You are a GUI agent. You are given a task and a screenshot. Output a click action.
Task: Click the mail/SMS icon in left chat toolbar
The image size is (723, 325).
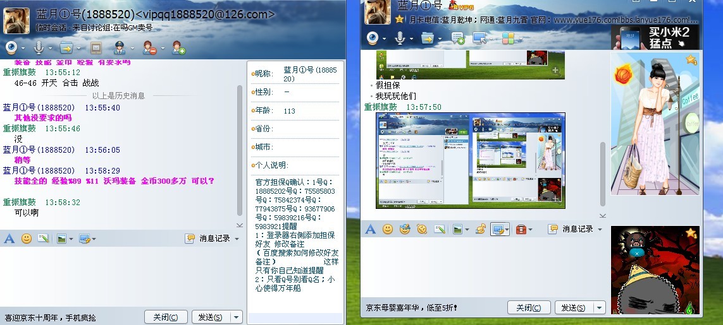(96, 47)
